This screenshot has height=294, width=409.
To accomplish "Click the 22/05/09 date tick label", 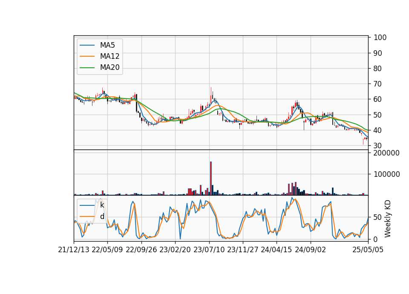I will tap(107, 250).
